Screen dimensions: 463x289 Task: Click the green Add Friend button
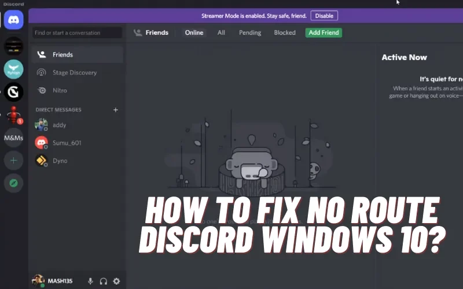click(324, 33)
